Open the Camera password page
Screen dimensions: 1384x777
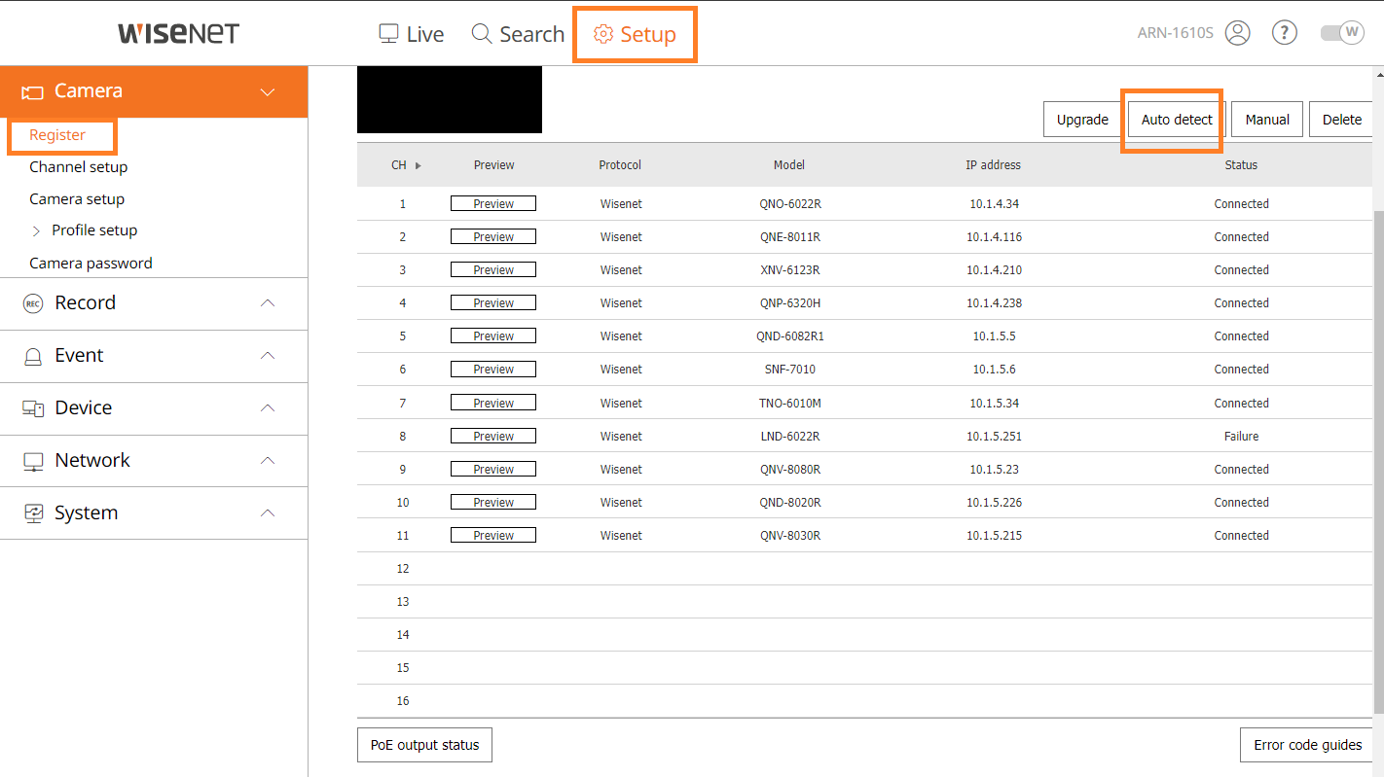click(x=91, y=264)
